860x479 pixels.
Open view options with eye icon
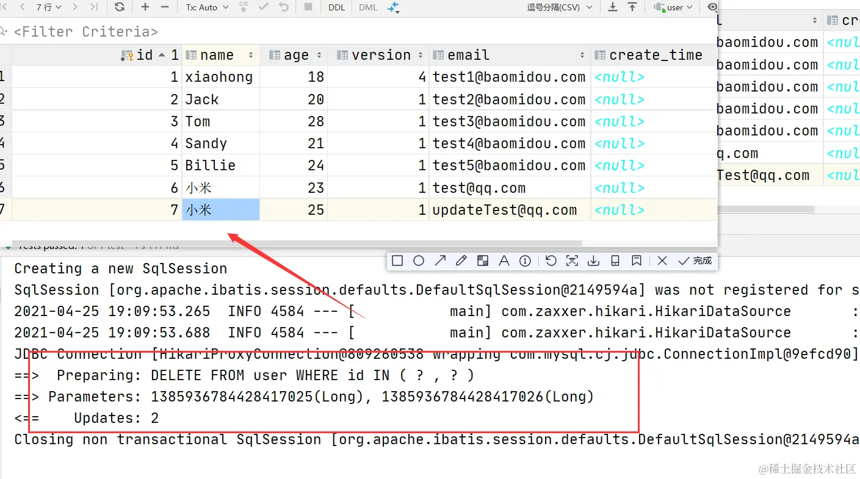coord(712,7)
